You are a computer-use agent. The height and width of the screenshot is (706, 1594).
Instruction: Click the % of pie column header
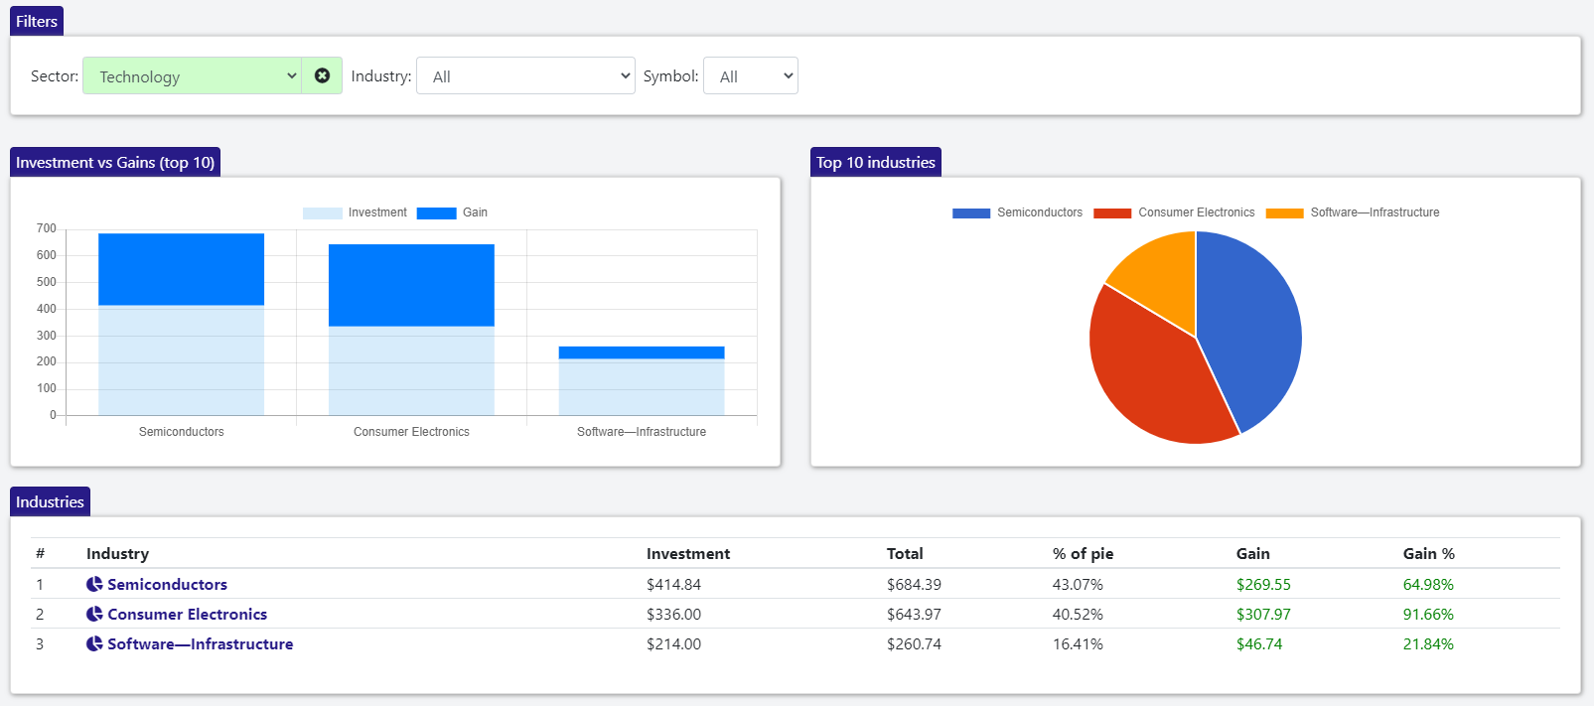pyautogui.click(x=1083, y=553)
